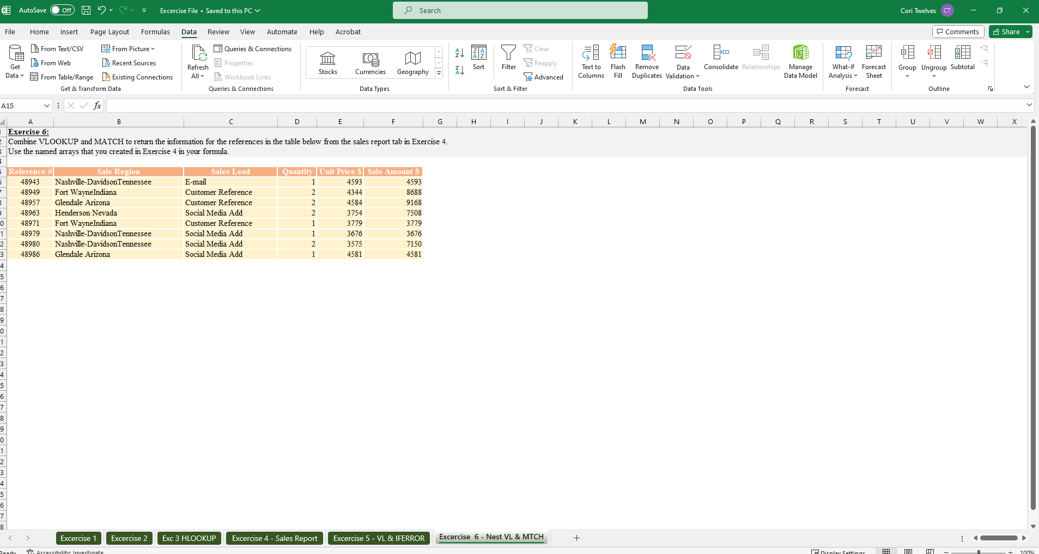This screenshot has height=554, width=1039.
Task: Click the Subtotal command
Action: [x=963, y=58]
